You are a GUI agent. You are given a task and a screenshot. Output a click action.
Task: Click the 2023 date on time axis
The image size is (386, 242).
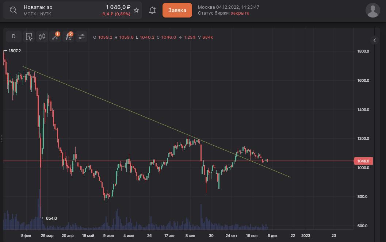pos(306,235)
